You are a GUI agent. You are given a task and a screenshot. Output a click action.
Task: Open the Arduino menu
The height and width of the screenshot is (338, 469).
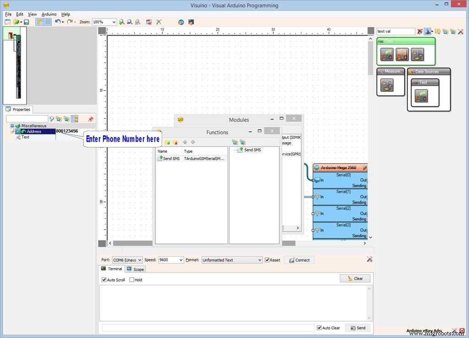tap(49, 14)
